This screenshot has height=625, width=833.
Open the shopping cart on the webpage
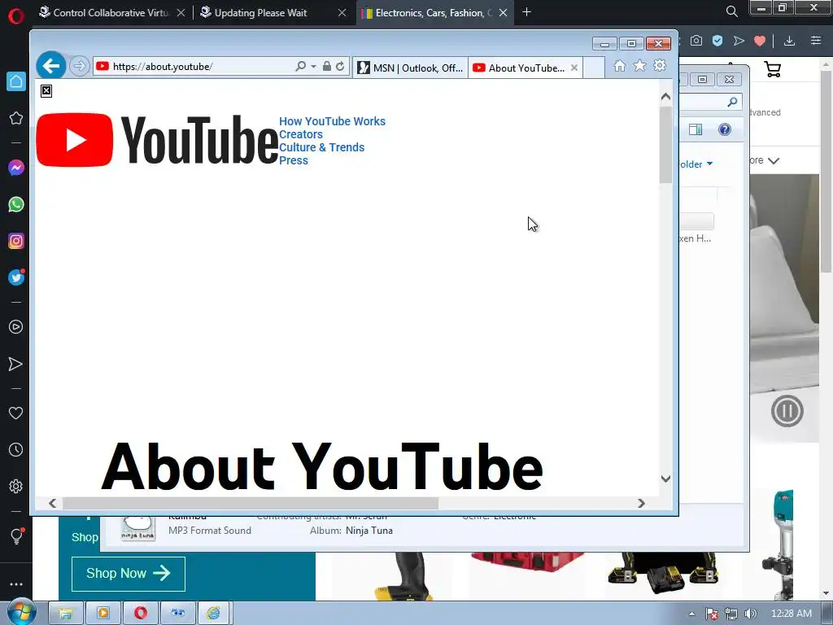[x=773, y=69]
